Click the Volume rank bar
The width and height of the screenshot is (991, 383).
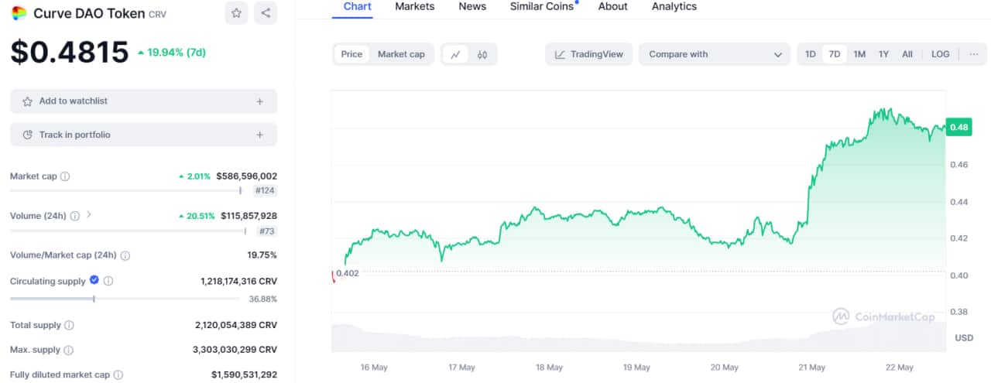[130, 231]
